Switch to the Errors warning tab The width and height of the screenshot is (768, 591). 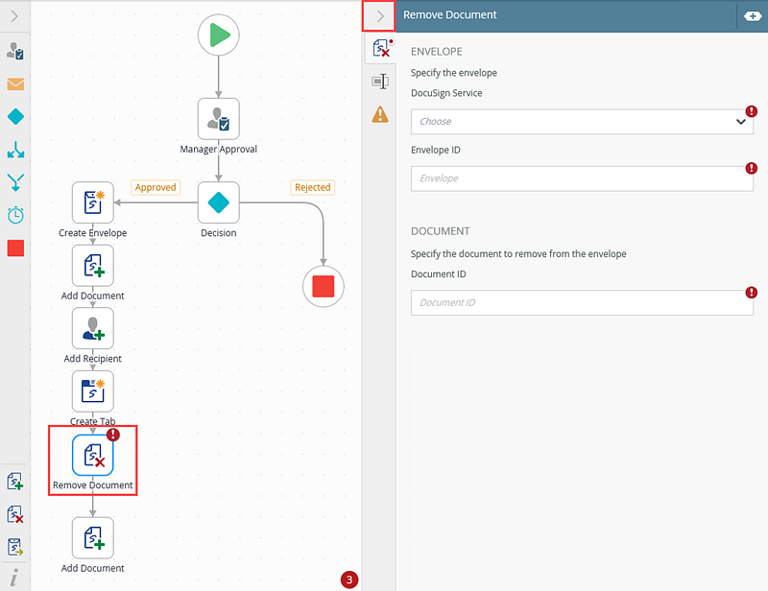click(x=380, y=115)
